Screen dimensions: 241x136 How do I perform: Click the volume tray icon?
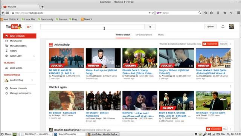click(x=209, y=134)
